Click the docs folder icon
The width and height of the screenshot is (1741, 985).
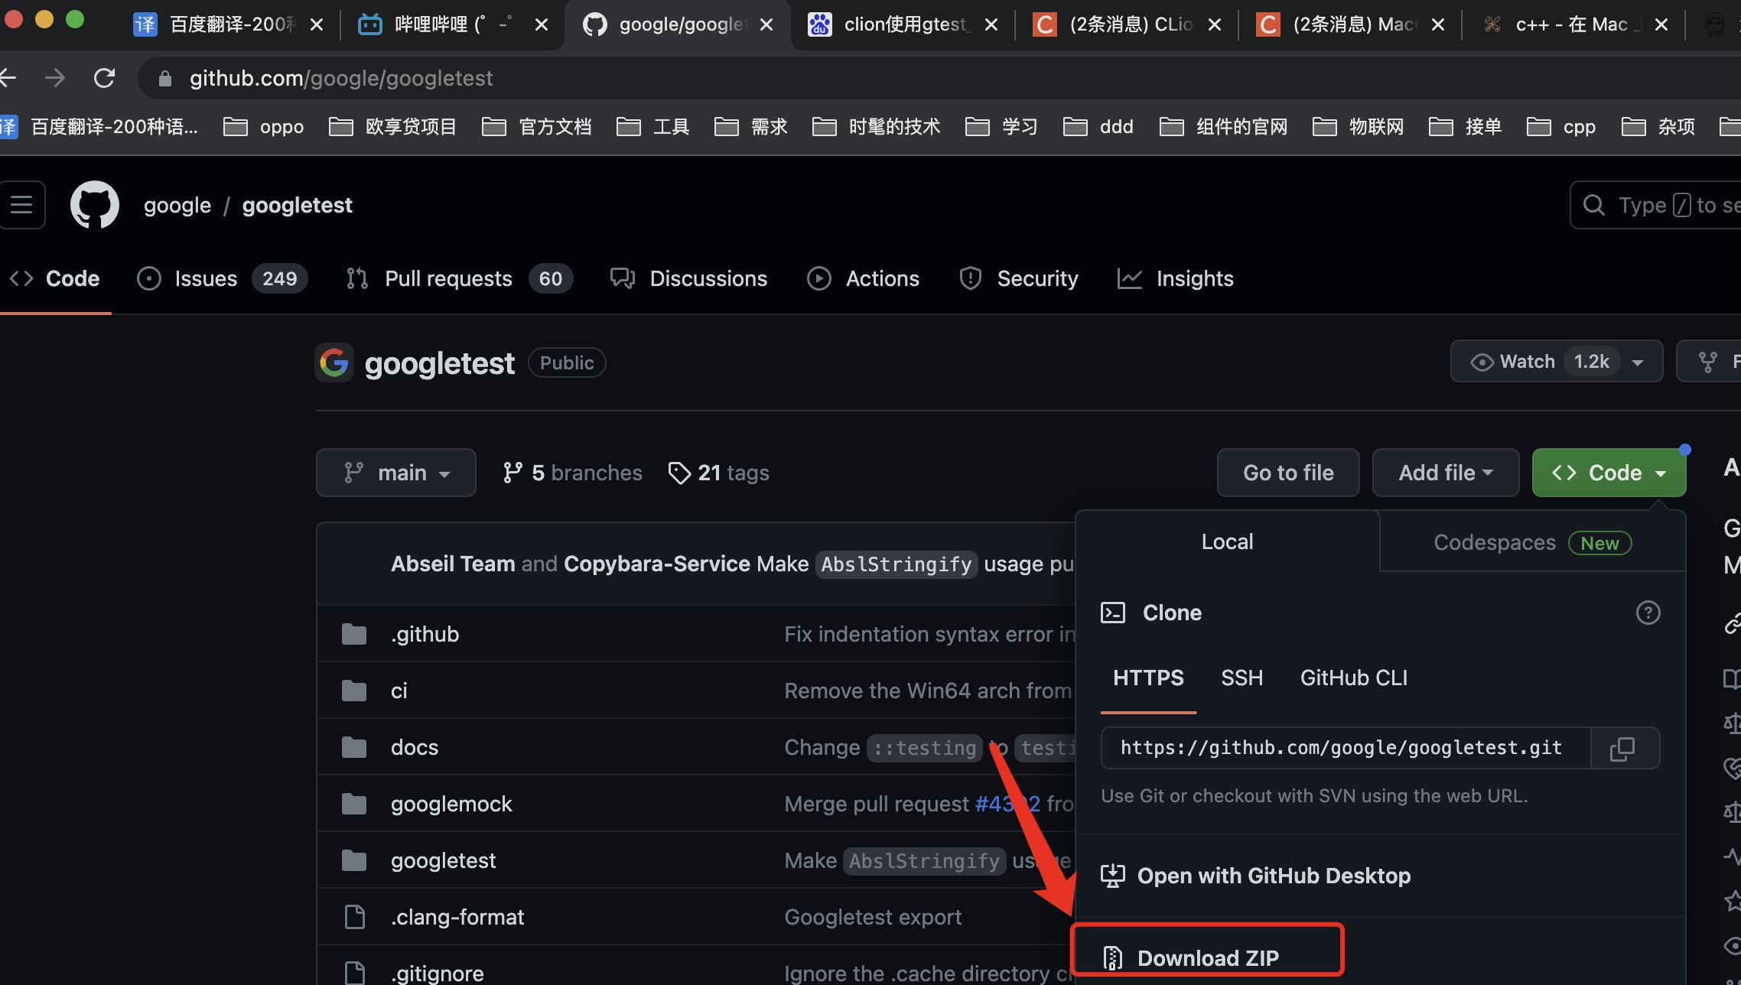(354, 747)
